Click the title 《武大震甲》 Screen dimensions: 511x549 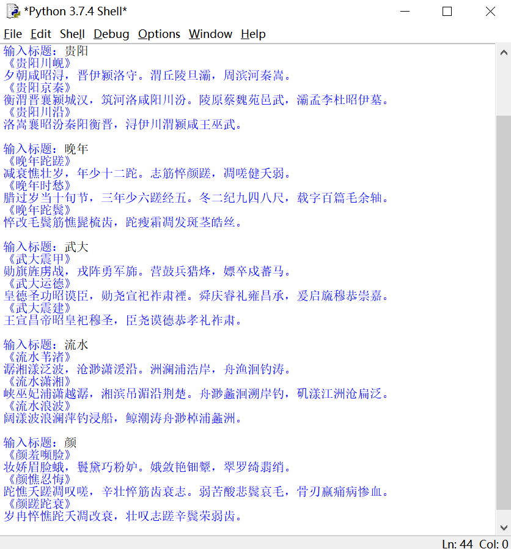point(40,260)
